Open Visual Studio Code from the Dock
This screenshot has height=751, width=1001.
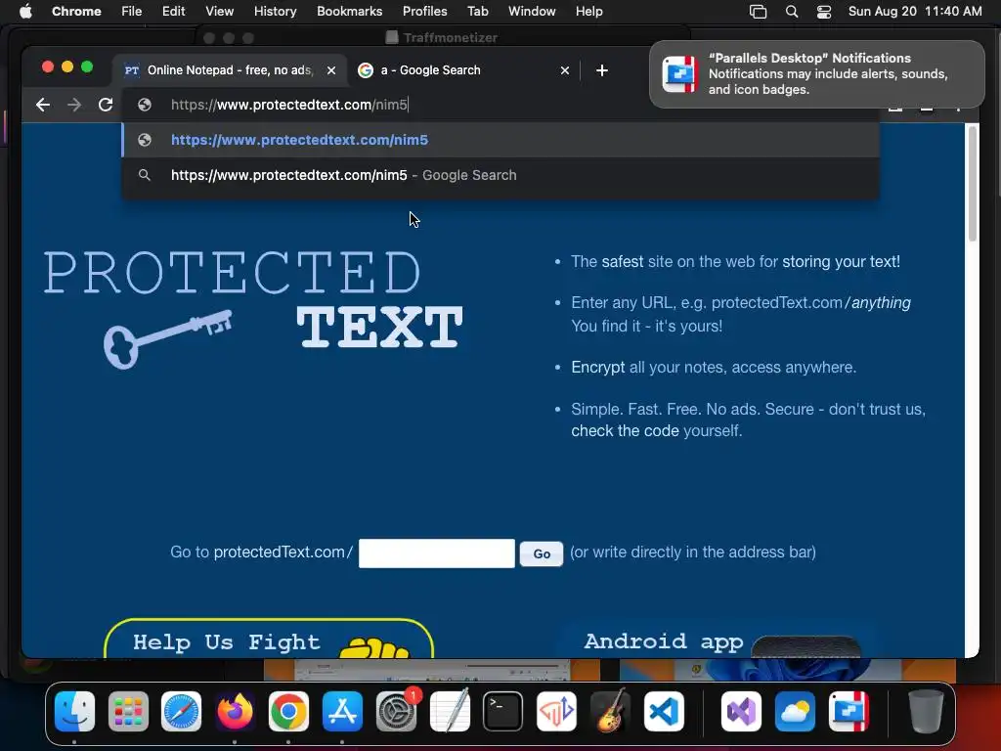tap(664, 711)
